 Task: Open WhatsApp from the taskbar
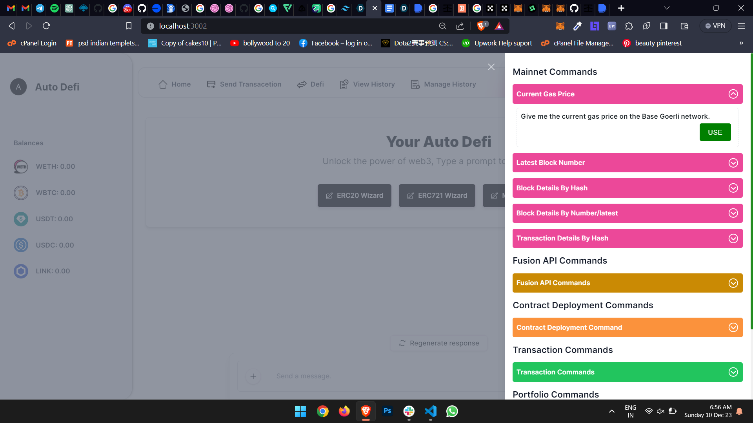452,411
